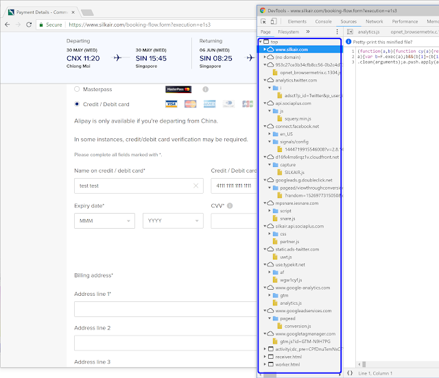Open the MMM expiry month dropdown
439x378 pixels.
(104, 221)
